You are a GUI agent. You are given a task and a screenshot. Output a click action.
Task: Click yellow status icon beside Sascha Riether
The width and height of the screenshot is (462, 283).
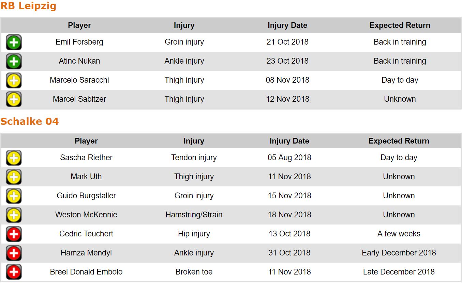pos(14,158)
